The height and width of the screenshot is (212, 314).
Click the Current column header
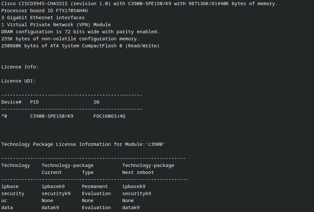(52, 172)
